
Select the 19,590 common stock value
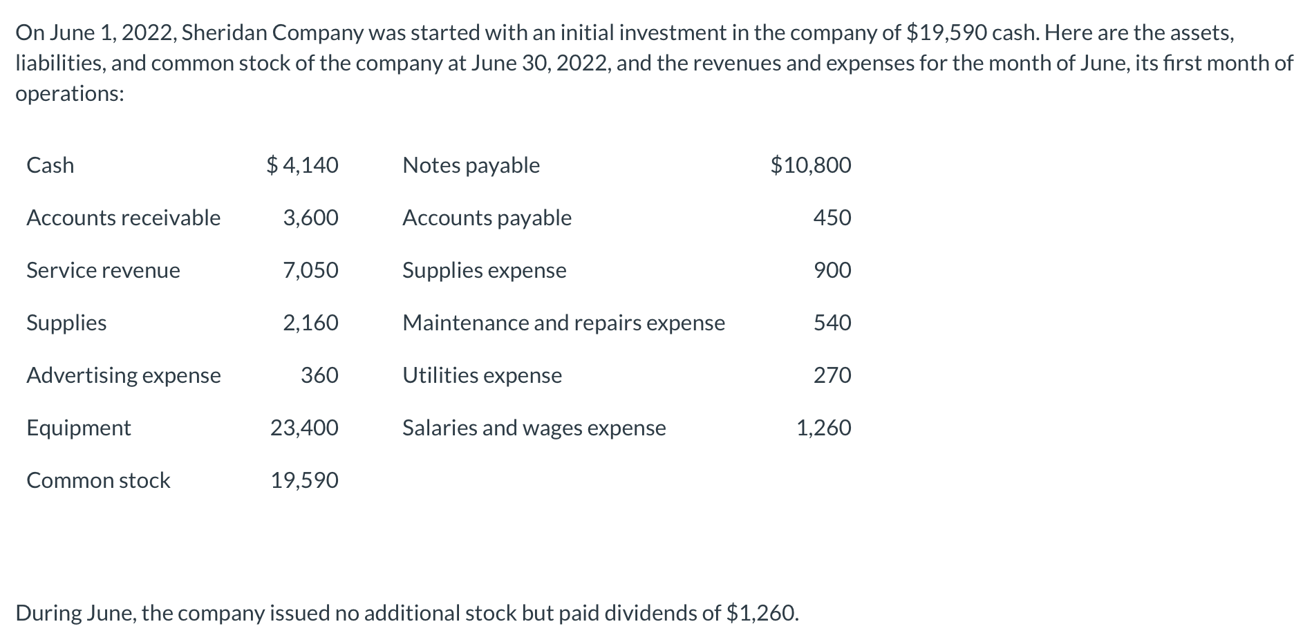pos(304,480)
